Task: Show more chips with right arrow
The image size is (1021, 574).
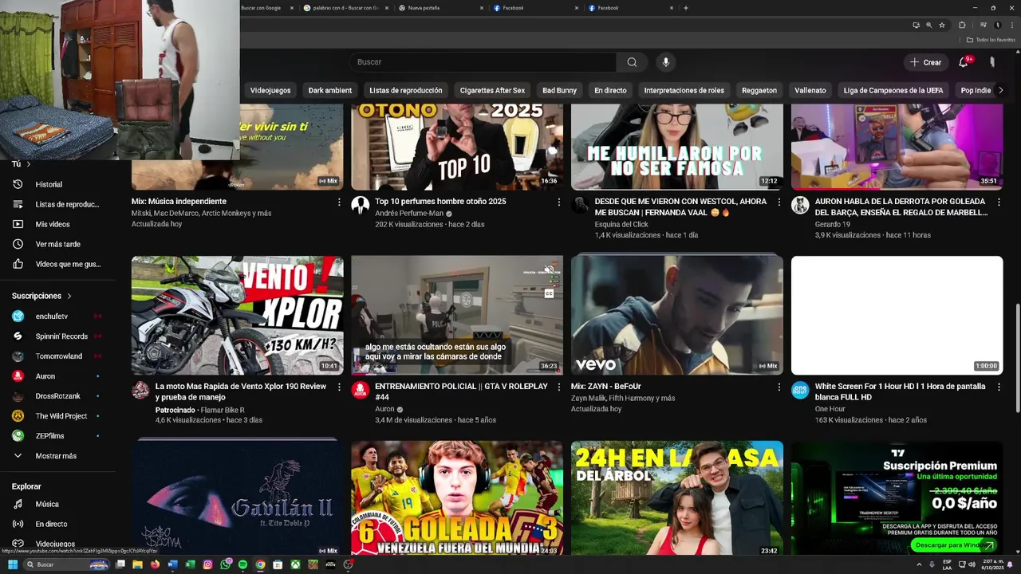Action: tap(1001, 90)
